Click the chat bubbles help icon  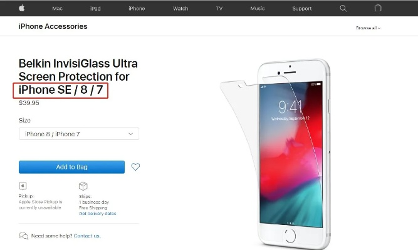pyautogui.click(x=23, y=236)
